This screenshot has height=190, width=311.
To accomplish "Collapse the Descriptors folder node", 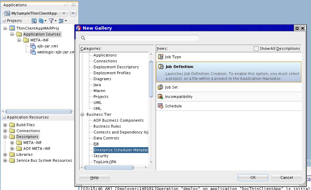I will point(5,137).
